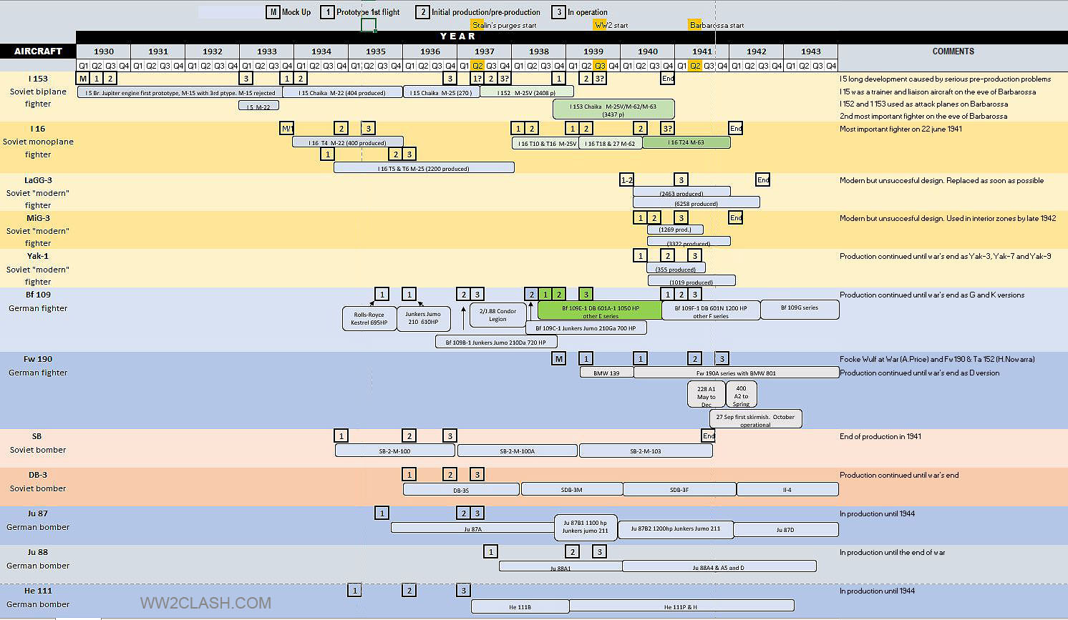Click the 1939 year column header
Screen dimensions: 1068x620
pos(593,51)
